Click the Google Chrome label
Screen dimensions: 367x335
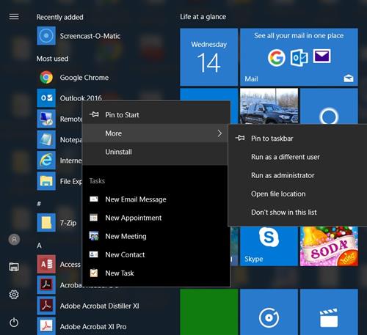[x=84, y=78]
